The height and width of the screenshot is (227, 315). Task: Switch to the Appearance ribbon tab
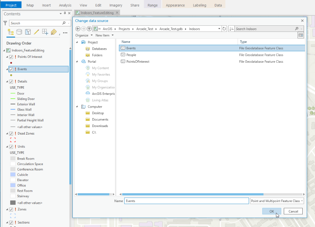click(175, 5)
